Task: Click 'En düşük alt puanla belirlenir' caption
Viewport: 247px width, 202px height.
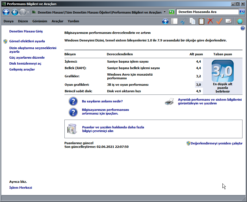Action: click(223, 88)
